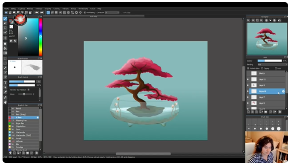The width and height of the screenshot is (291, 165).
Task: Select the Text tool
Action: tap(5, 83)
